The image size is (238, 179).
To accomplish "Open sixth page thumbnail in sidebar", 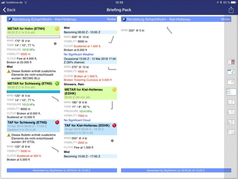I will 231,112.
